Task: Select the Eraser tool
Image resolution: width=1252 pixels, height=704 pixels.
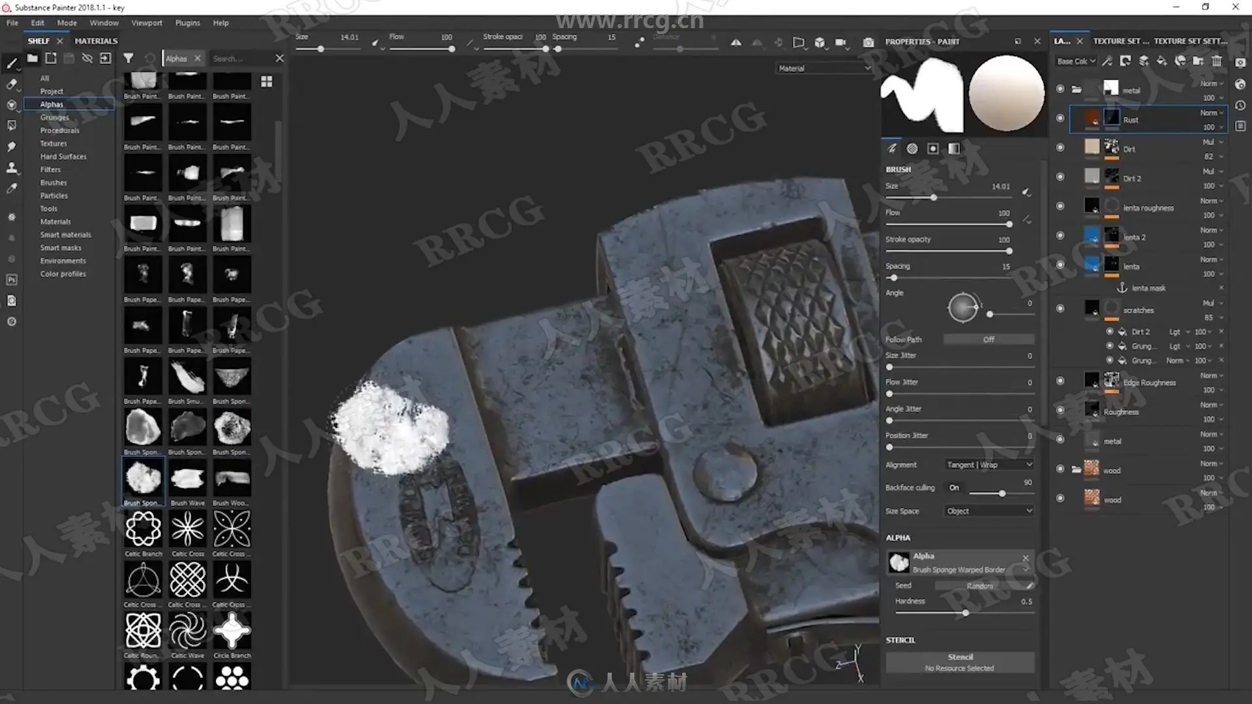Action: 11,83
